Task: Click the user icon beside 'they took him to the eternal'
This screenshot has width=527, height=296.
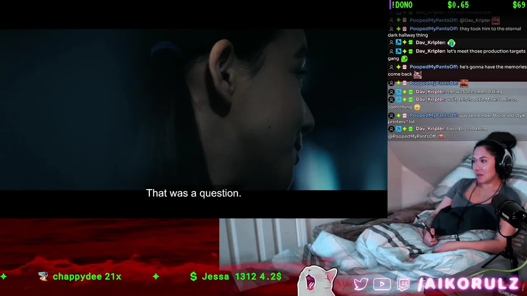Action: [x=392, y=29]
